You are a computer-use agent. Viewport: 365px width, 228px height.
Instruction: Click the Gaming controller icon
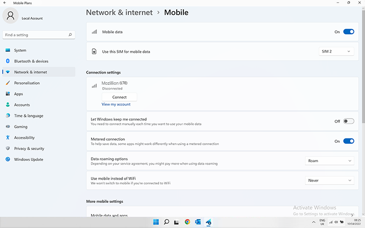click(8, 126)
